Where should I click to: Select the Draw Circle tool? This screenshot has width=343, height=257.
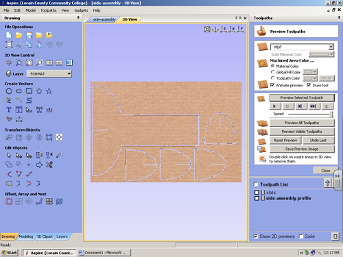tap(9, 91)
